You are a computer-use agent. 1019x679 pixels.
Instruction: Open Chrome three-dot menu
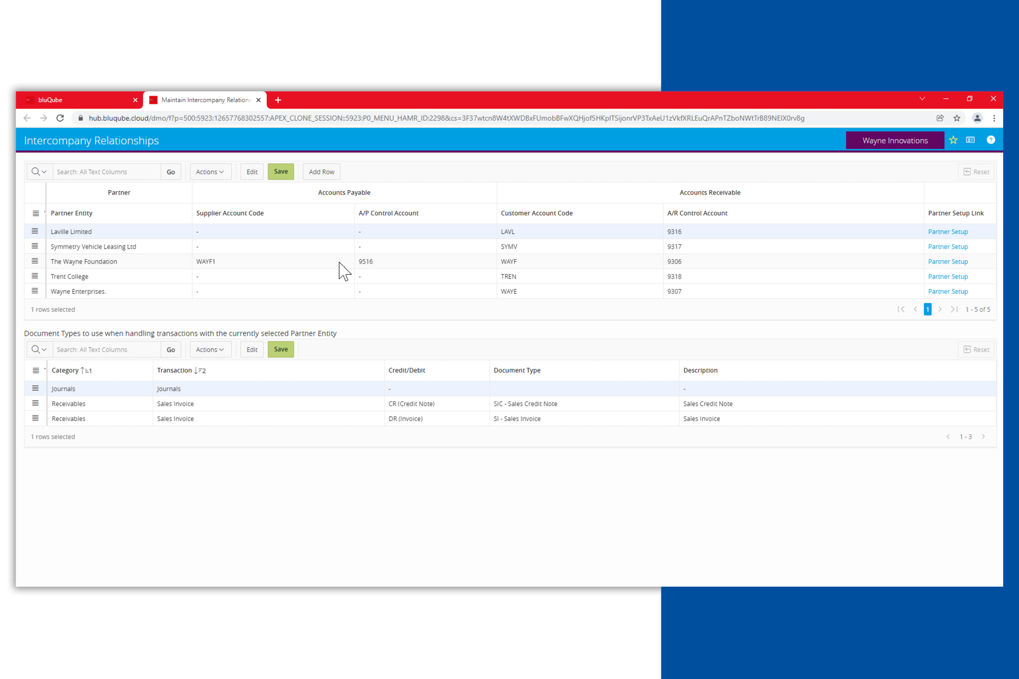tap(994, 118)
